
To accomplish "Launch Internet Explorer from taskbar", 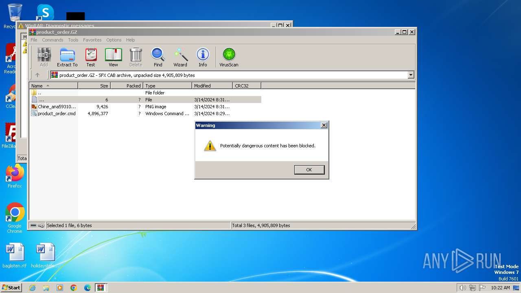I will [32, 288].
